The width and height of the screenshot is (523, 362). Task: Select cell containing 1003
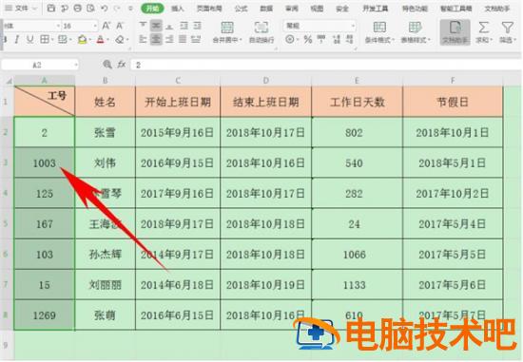[x=45, y=163]
